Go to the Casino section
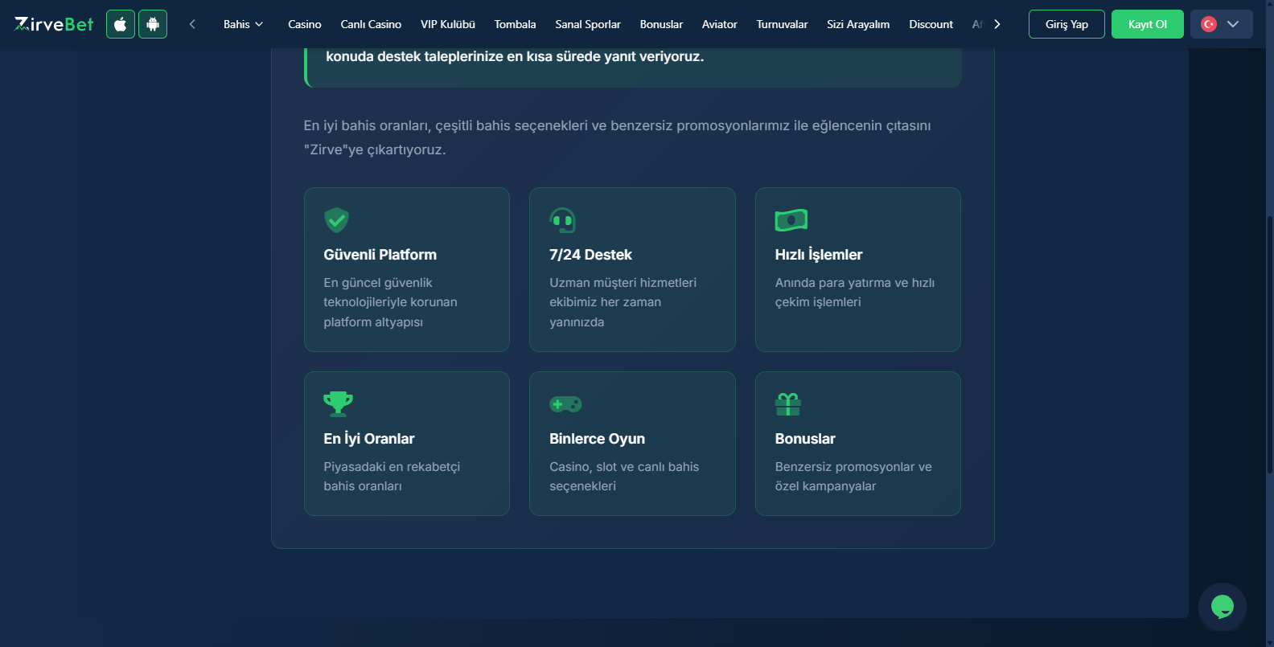This screenshot has width=1274, height=647. pos(305,24)
